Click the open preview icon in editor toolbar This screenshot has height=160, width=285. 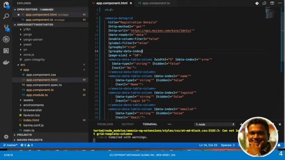265,3
